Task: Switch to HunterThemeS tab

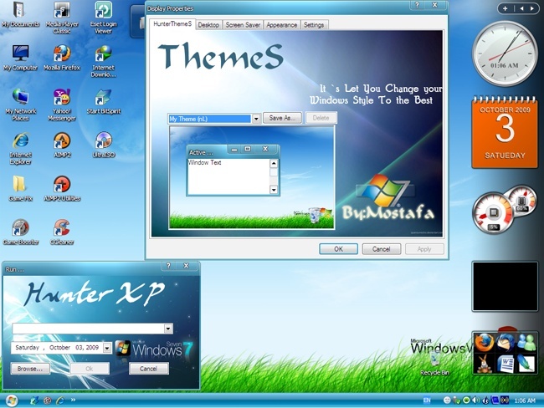Action: (x=172, y=24)
